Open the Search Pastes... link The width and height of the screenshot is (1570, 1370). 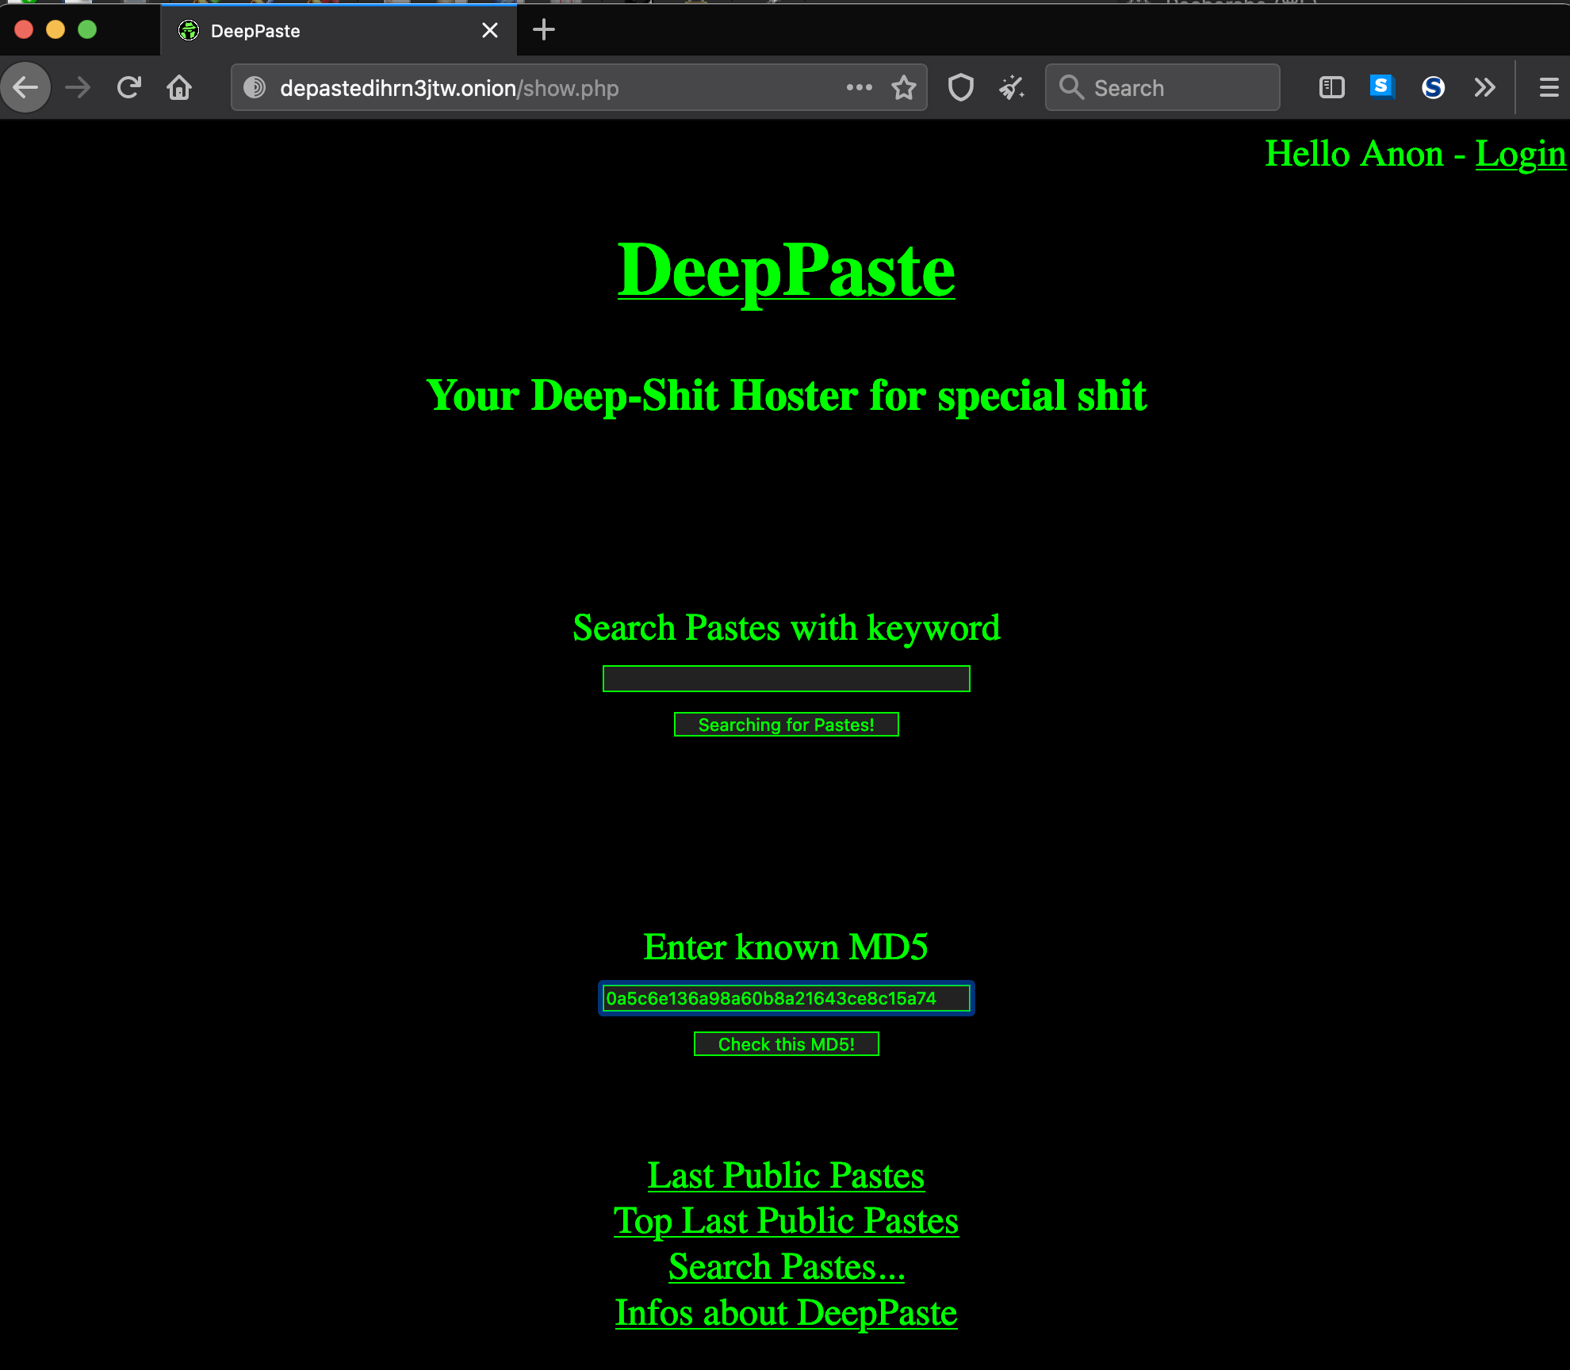[787, 1267]
